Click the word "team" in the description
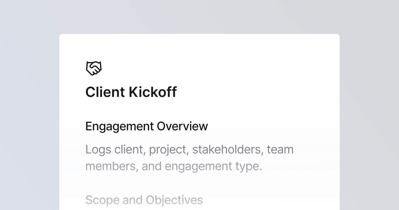399x210 pixels. pos(280,150)
